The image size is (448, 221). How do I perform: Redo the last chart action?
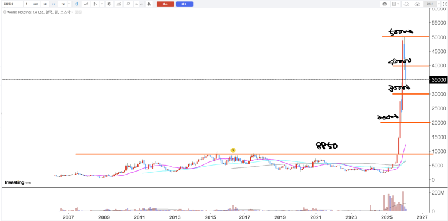pos(142,4)
